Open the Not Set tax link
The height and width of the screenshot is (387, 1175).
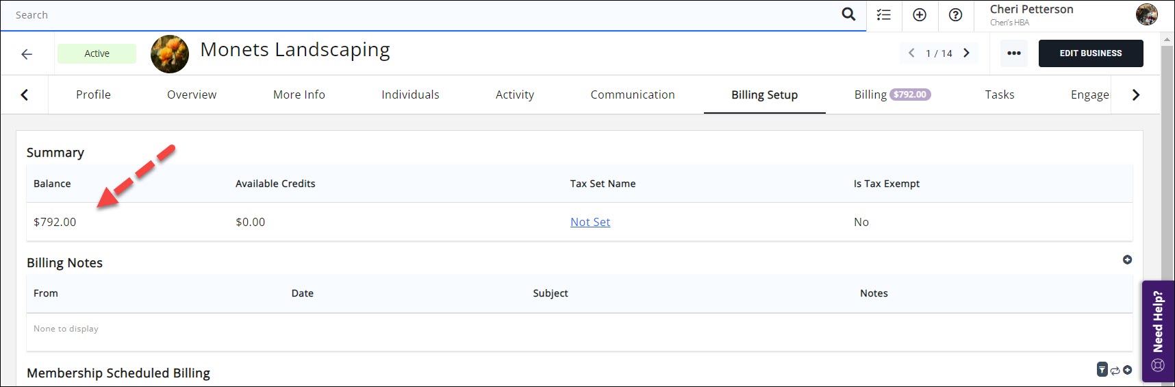[x=590, y=222]
